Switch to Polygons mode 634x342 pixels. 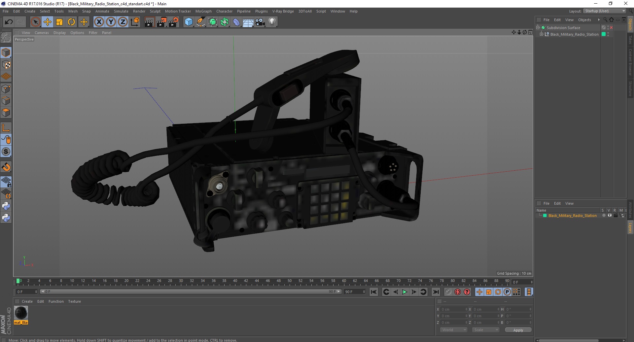tap(6, 113)
